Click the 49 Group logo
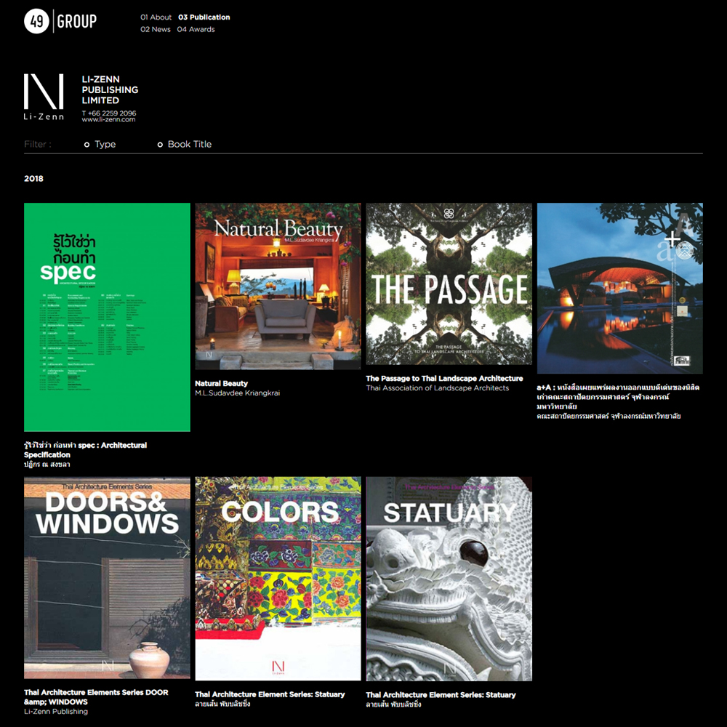Image resolution: width=727 pixels, height=727 pixels. coord(60,22)
